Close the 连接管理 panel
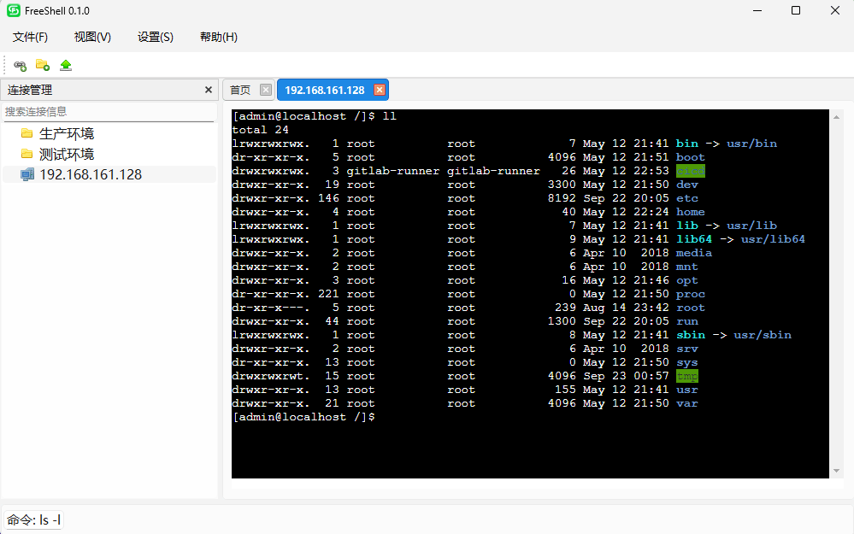The height and width of the screenshot is (534, 854). (x=209, y=90)
